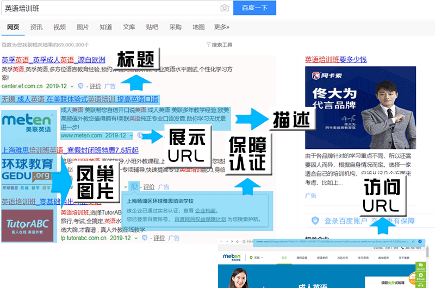435x288 pixels.
Task: Click the 百度一下 search button
Action: coord(254,8)
